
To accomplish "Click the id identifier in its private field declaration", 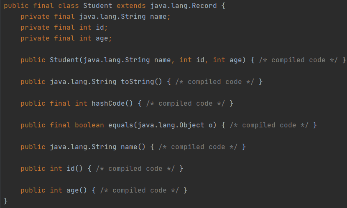I will coord(100,28).
